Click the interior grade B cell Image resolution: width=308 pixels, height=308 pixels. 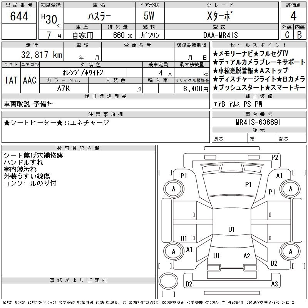coord(300,34)
